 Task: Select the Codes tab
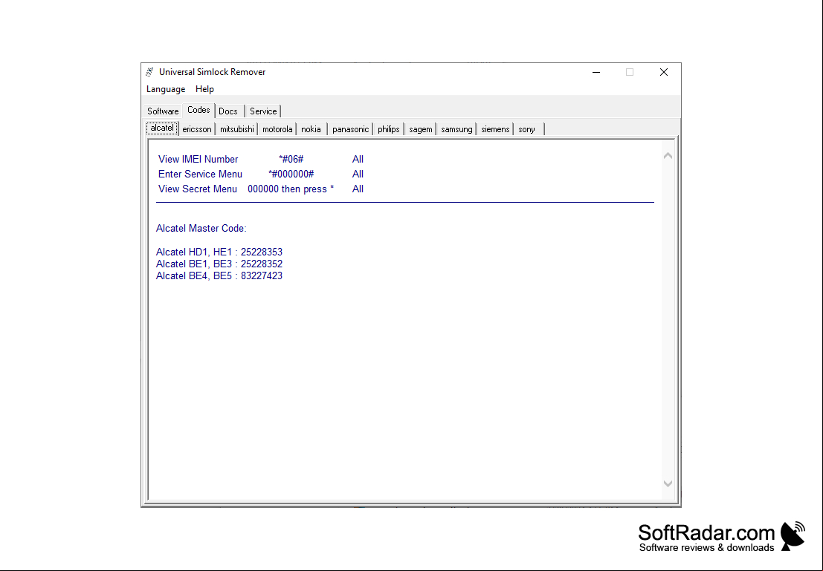[x=199, y=110]
